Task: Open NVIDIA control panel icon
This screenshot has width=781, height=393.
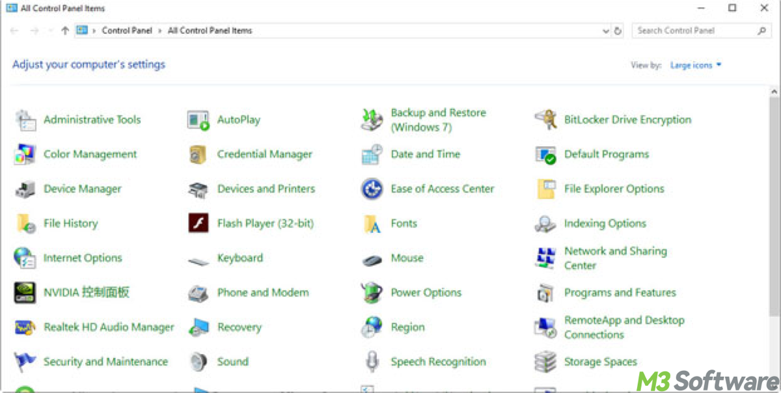Action: (25, 292)
